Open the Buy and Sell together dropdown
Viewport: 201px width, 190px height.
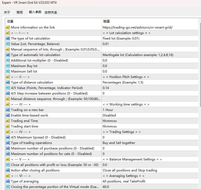point(150,143)
